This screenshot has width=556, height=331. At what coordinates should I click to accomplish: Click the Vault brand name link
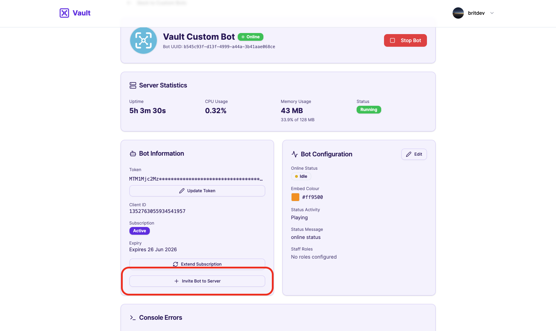(x=82, y=13)
